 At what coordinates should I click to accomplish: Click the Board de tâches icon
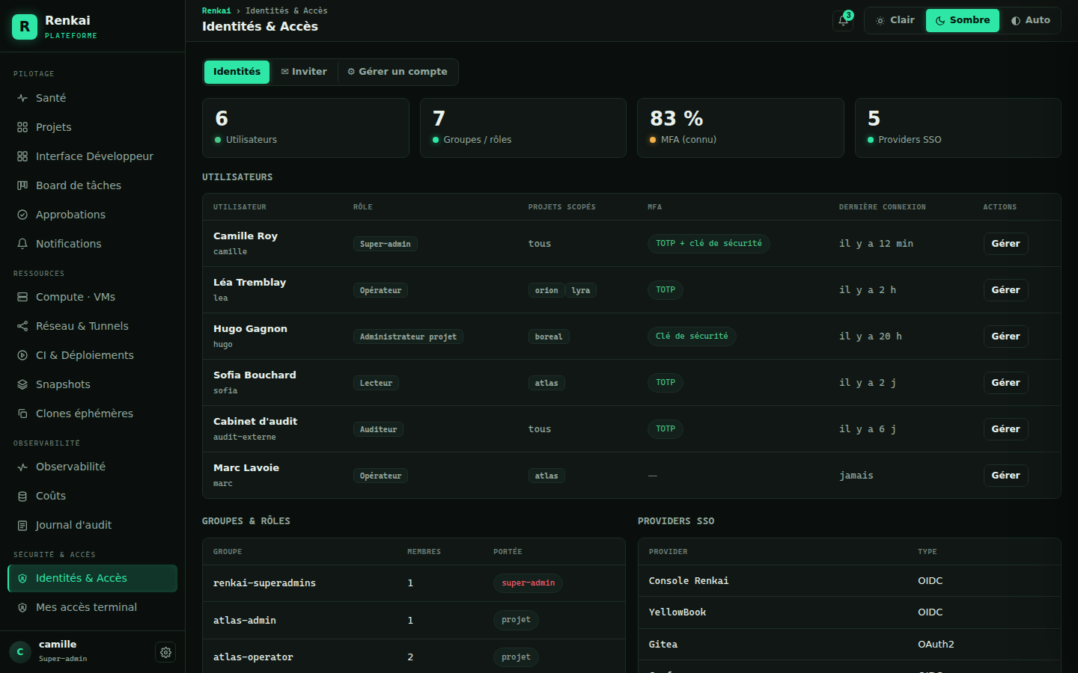pyautogui.click(x=22, y=185)
